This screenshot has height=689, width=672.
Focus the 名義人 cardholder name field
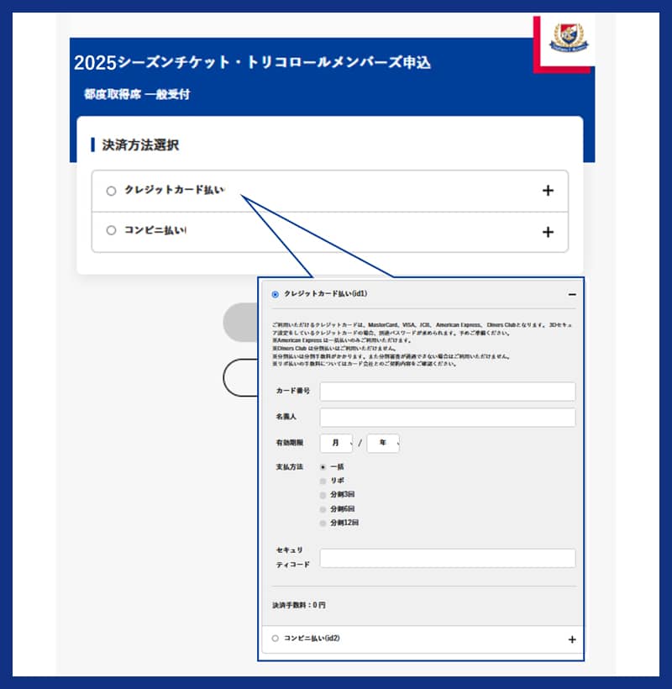pyautogui.click(x=447, y=417)
